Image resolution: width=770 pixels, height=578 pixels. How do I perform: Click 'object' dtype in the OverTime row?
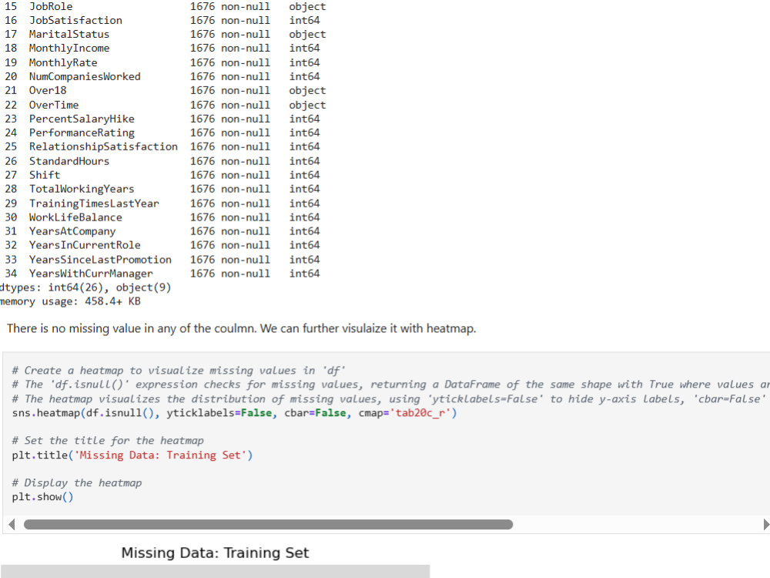point(307,105)
